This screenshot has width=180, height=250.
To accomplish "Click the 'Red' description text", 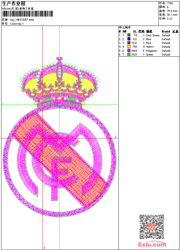I will 148,43.
